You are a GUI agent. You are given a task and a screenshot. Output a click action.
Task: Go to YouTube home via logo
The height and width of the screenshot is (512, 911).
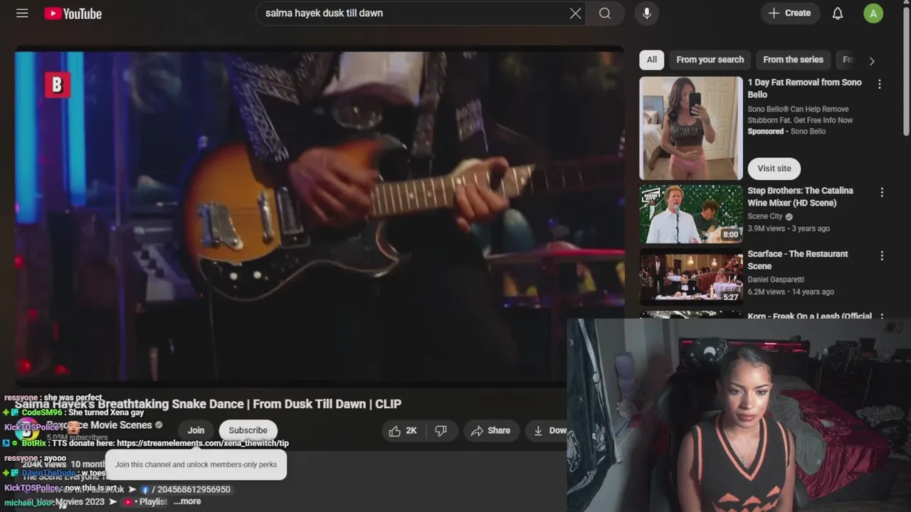coord(73,14)
